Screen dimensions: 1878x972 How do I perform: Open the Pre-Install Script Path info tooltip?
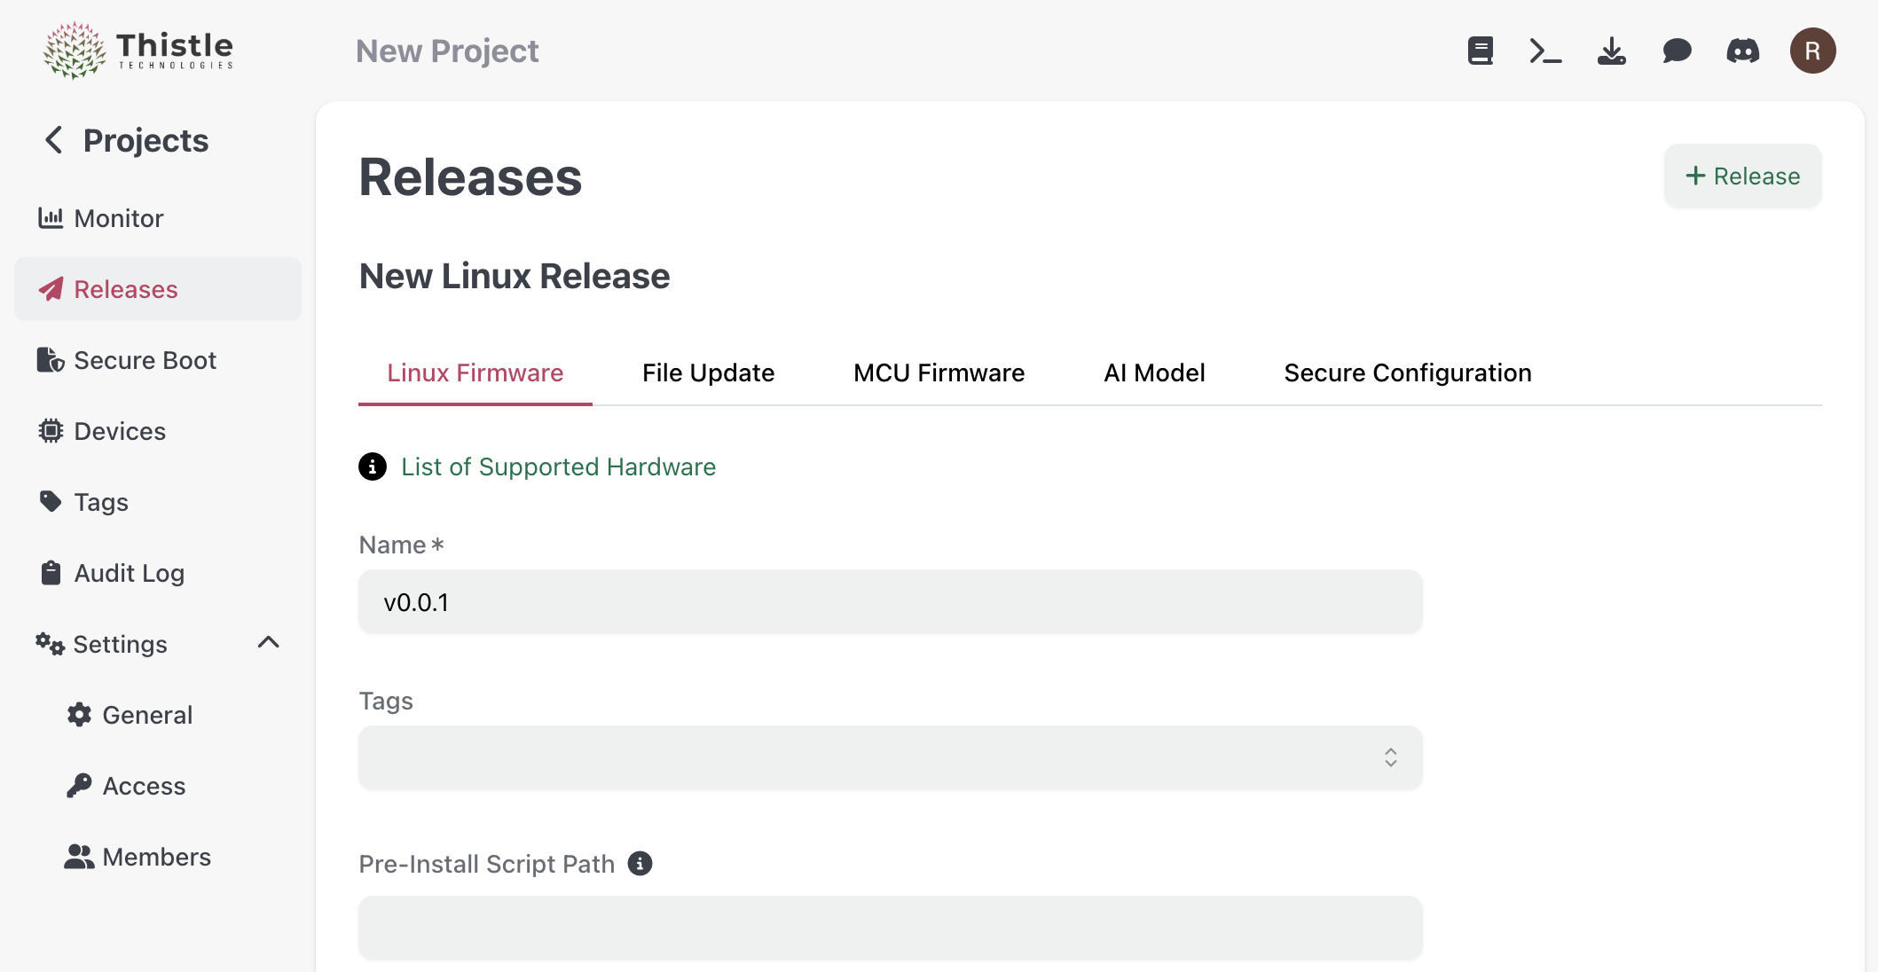coord(640,863)
